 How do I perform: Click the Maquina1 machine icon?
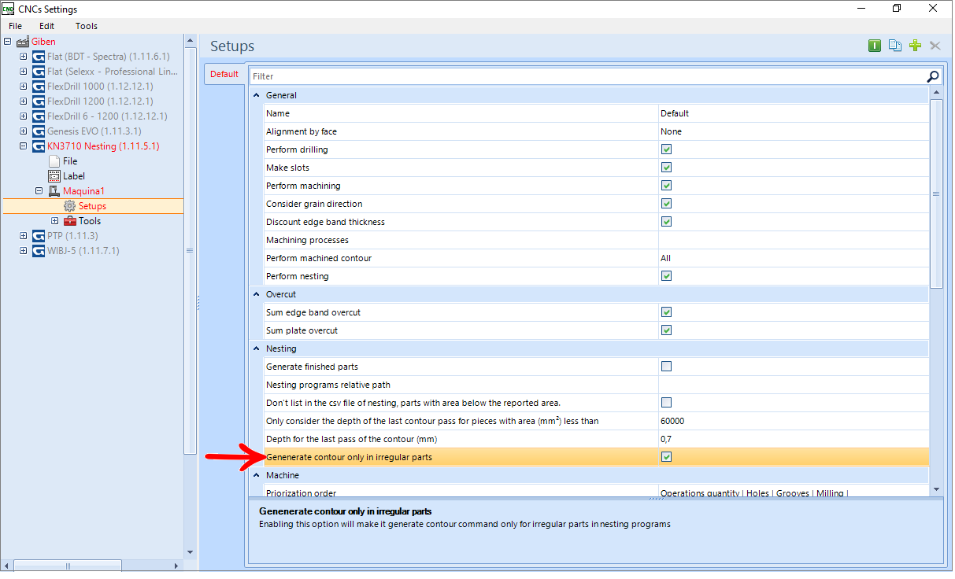click(54, 191)
